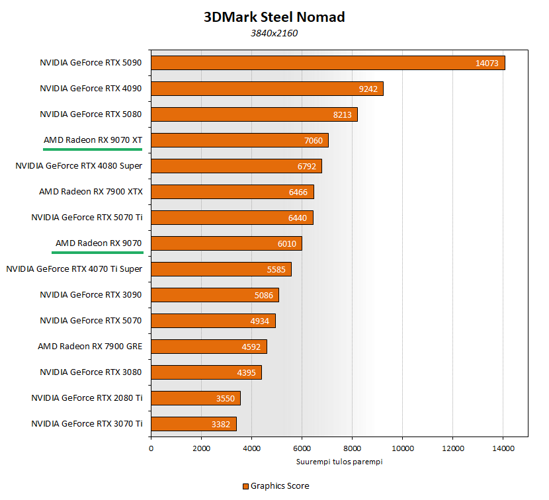This screenshot has height=500, width=549.
Task: Select the "6000" x-axis tick label
Action: 302,448
